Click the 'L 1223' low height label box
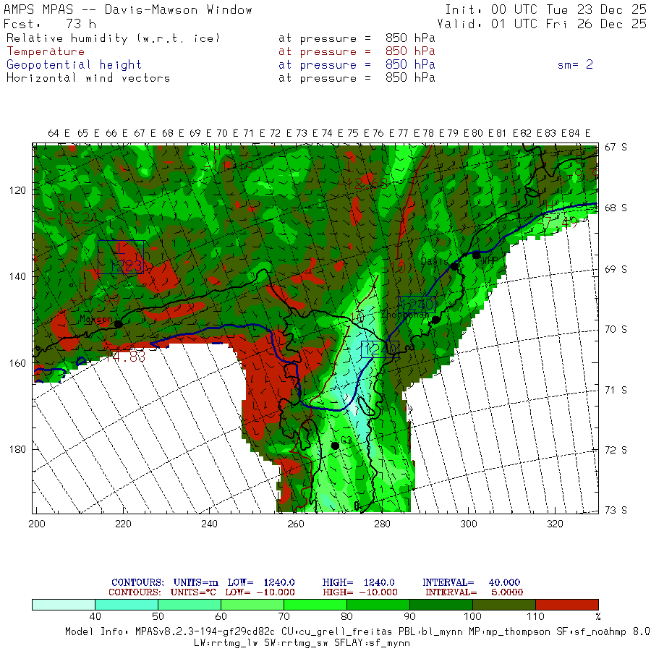The height and width of the screenshot is (651, 651). coord(121,257)
